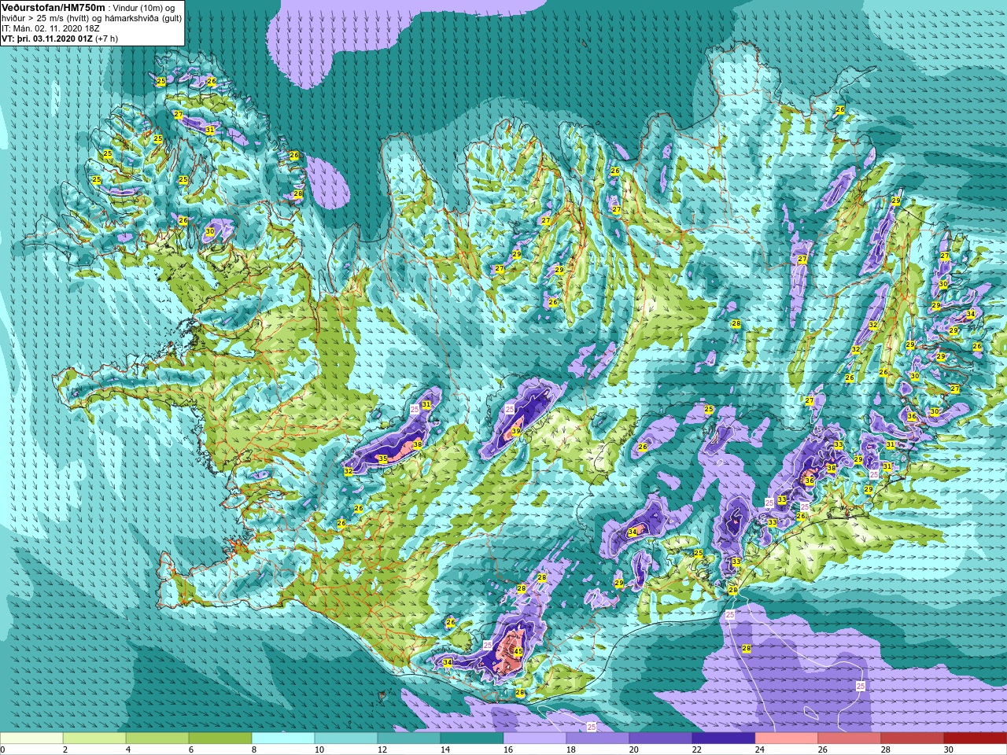This screenshot has width=1007, height=755.
Task: Click the violet 20–22 legend swatch
Action: pyautogui.click(x=661, y=738)
